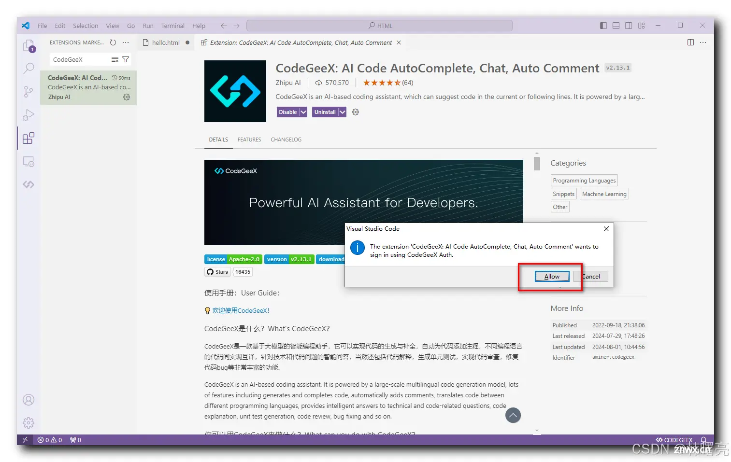
Task: Open the Explorer view in activity bar
Action: [29, 46]
